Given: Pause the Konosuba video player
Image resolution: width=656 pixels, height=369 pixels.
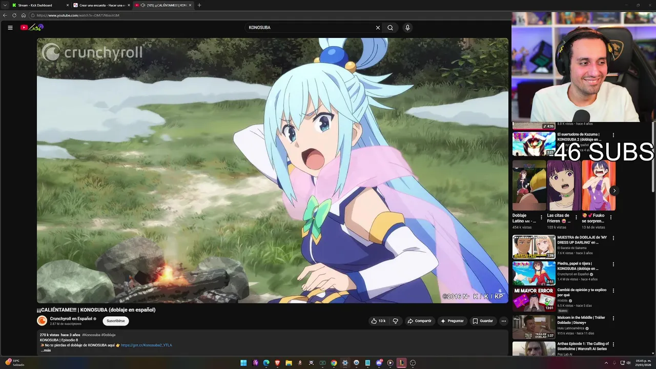Looking at the screenshot, I should click(x=272, y=170).
